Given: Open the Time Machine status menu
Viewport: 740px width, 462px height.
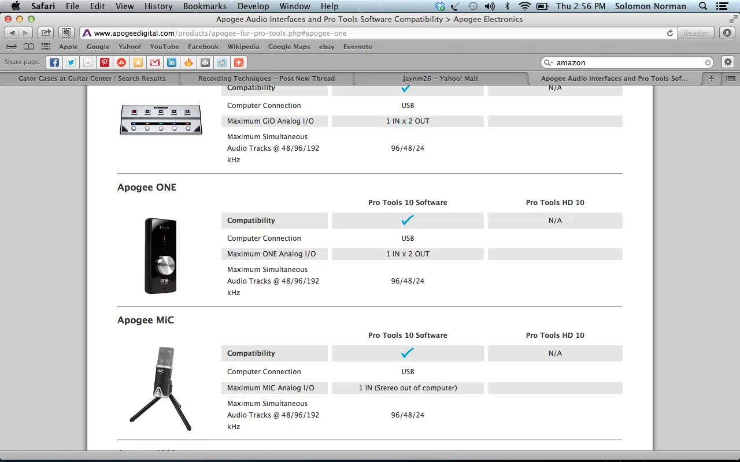Looking at the screenshot, I should 473,6.
